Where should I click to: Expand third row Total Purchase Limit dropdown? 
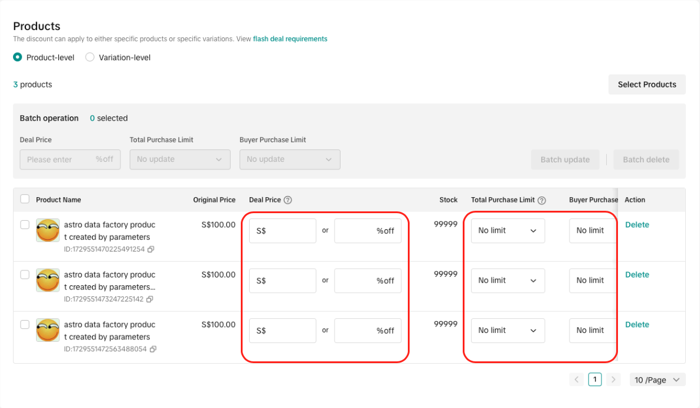[508, 331]
